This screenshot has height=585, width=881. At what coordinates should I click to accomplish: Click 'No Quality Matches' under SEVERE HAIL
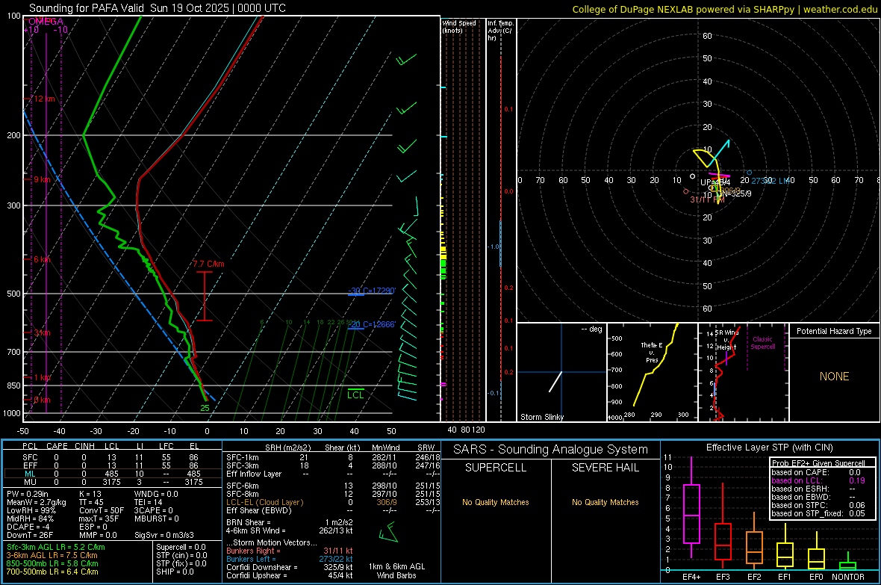click(x=605, y=502)
